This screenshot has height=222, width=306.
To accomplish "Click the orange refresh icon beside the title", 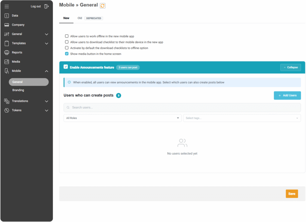I will 102,6.
